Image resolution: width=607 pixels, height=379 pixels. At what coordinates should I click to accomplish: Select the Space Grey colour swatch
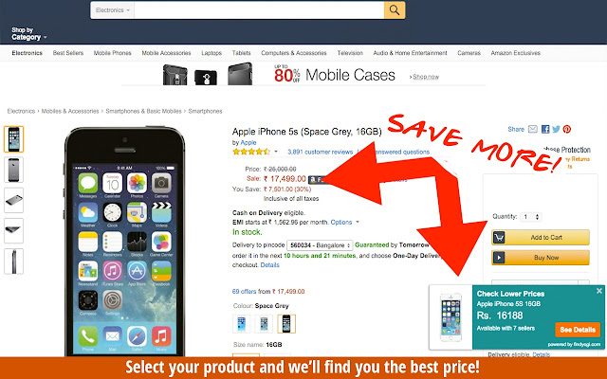[286, 324]
